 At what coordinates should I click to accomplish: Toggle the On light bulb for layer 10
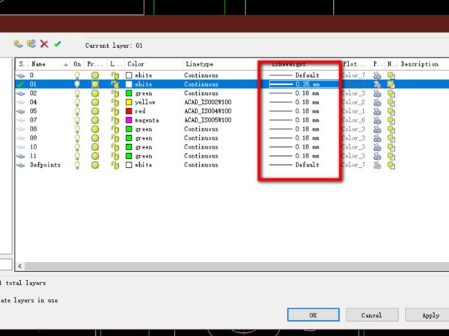[77, 147]
